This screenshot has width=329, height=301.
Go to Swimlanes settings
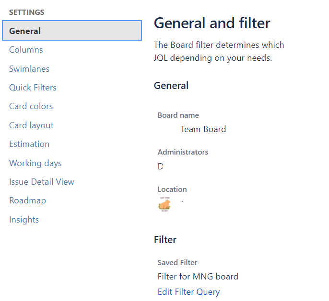[x=29, y=68]
